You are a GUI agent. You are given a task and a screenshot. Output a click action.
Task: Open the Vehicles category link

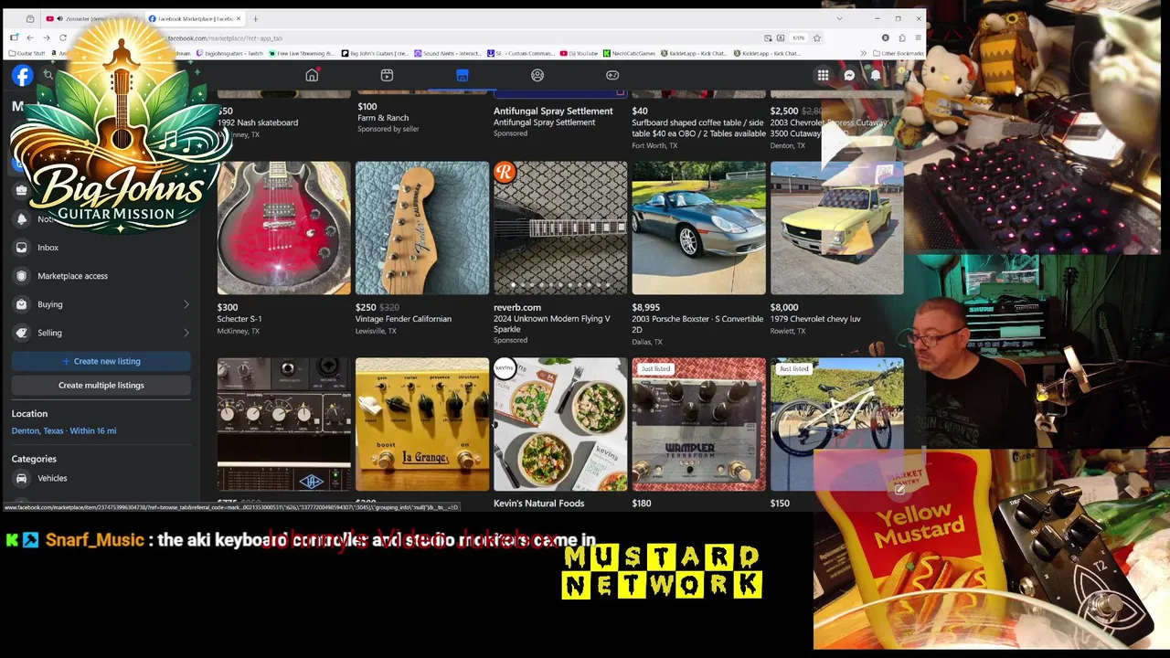[101, 478]
